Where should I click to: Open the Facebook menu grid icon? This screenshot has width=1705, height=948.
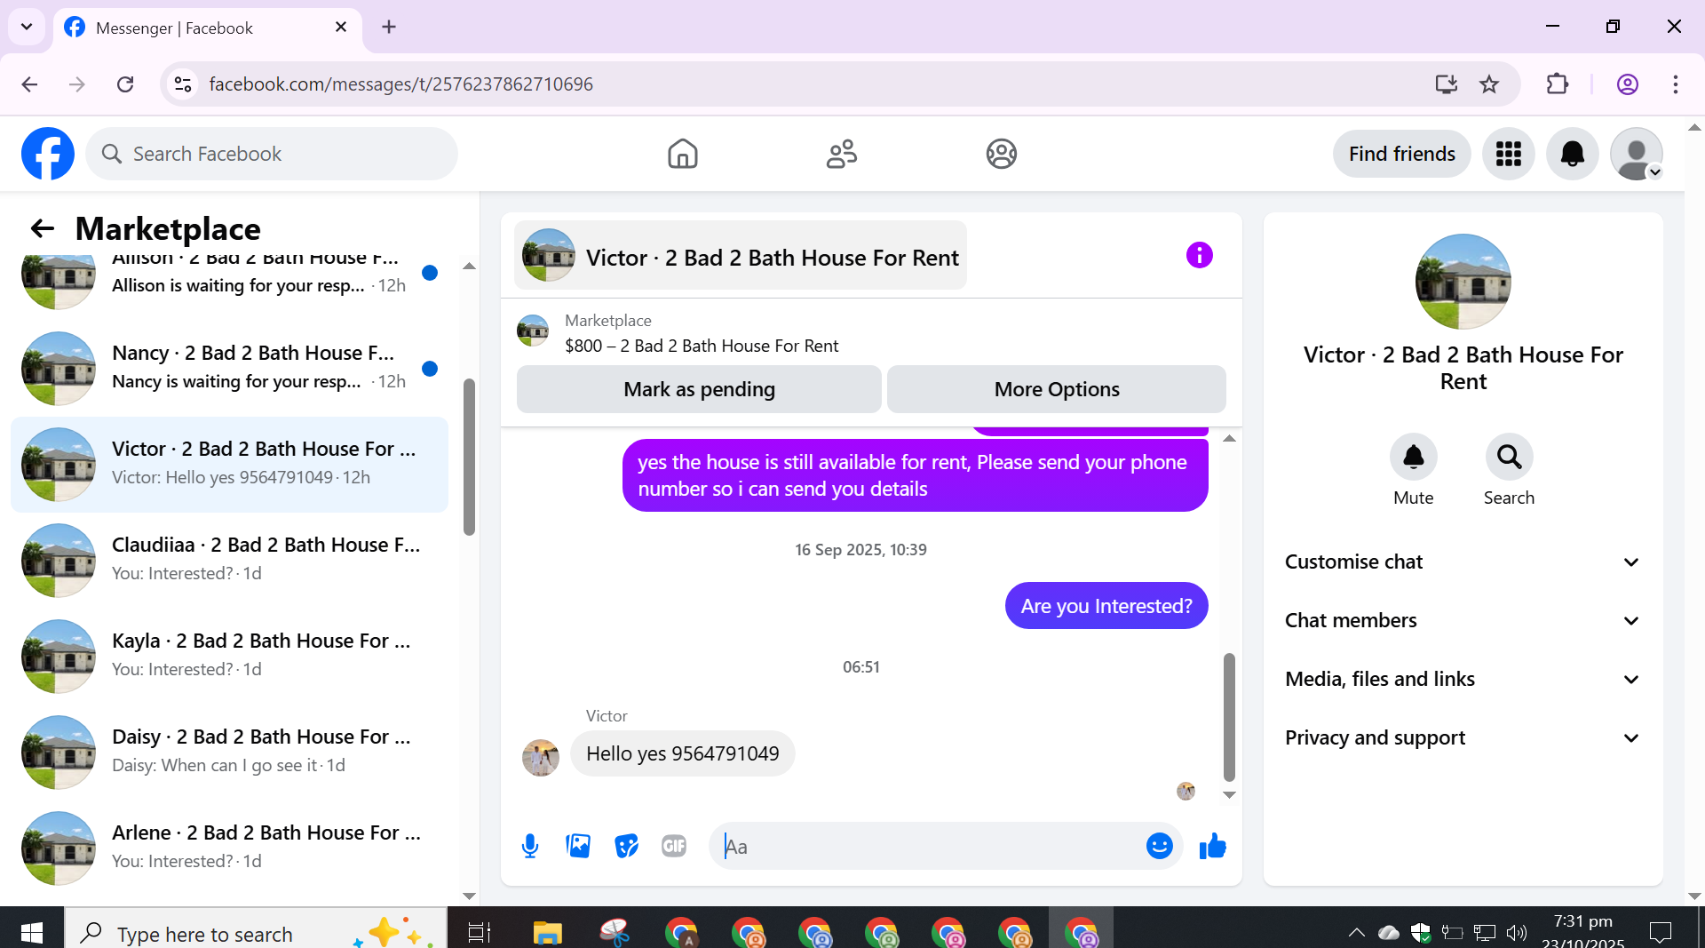tap(1508, 154)
